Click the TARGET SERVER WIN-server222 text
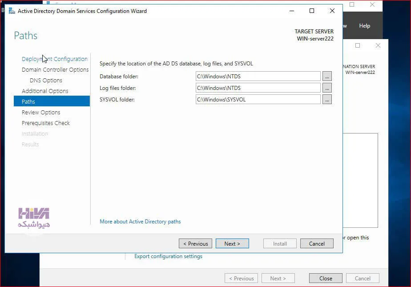The image size is (411, 287). coord(314,35)
